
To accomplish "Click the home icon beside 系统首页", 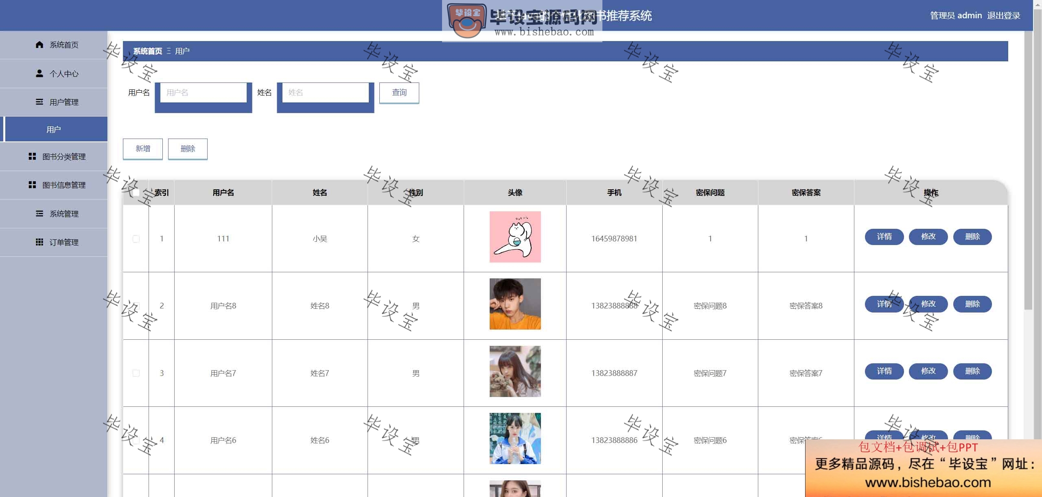I will click(39, 45).
